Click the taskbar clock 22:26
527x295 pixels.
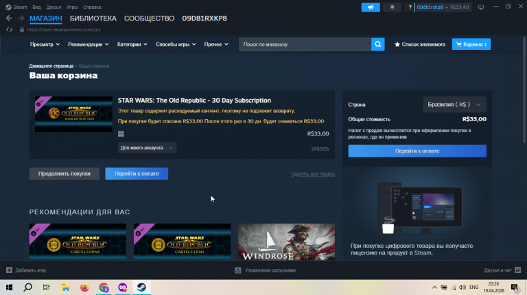[x=494, y=284]
